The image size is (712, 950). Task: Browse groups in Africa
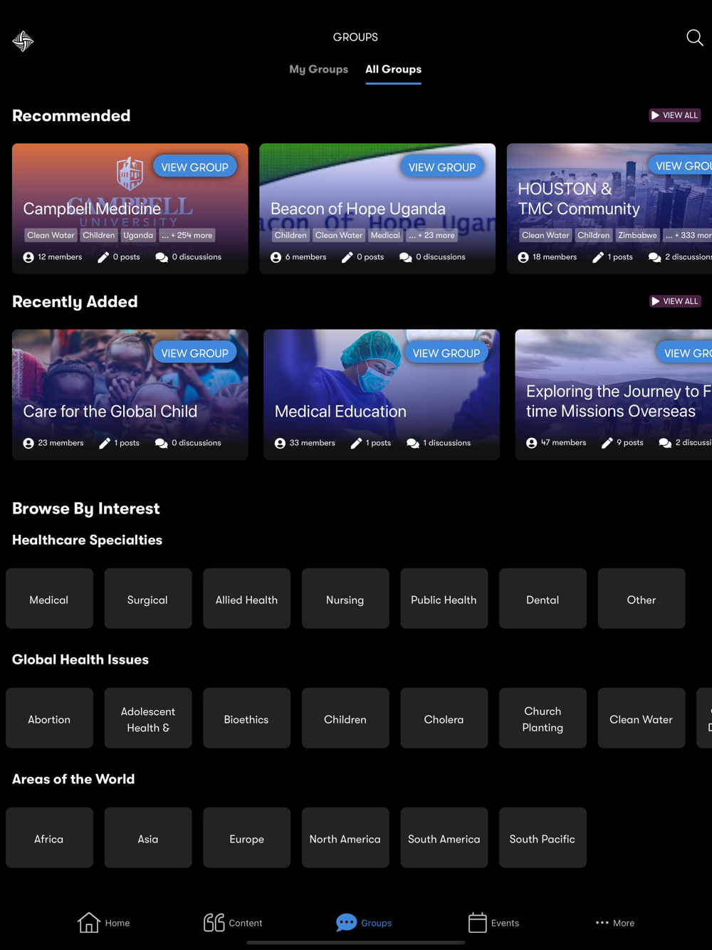click(49, 838)
